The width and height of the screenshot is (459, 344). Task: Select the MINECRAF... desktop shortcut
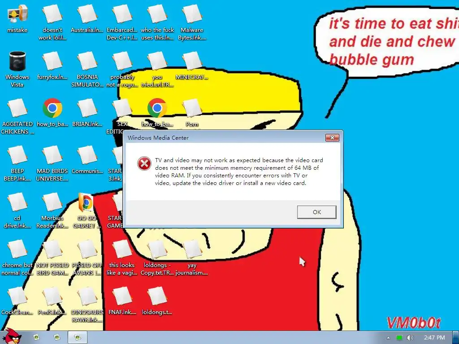[192, 66]
